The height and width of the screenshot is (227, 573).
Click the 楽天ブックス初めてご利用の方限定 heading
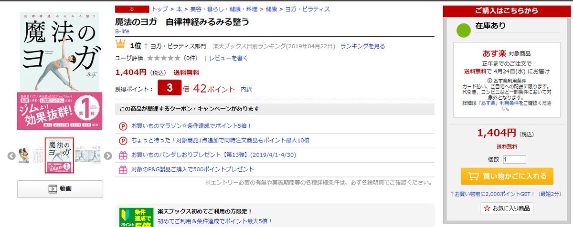coord(205,211)
